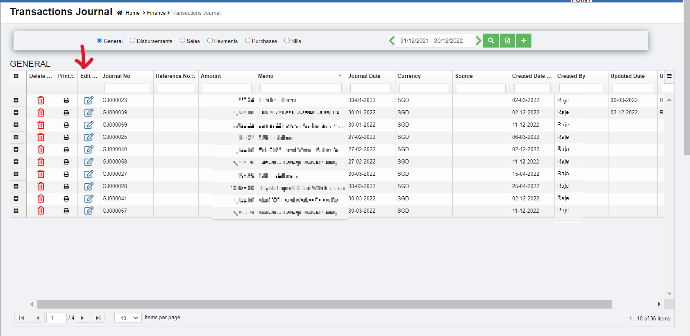Delete journal GJ000023 using trash icon
The width and height of the screenshot is (690, 336).
41,100
